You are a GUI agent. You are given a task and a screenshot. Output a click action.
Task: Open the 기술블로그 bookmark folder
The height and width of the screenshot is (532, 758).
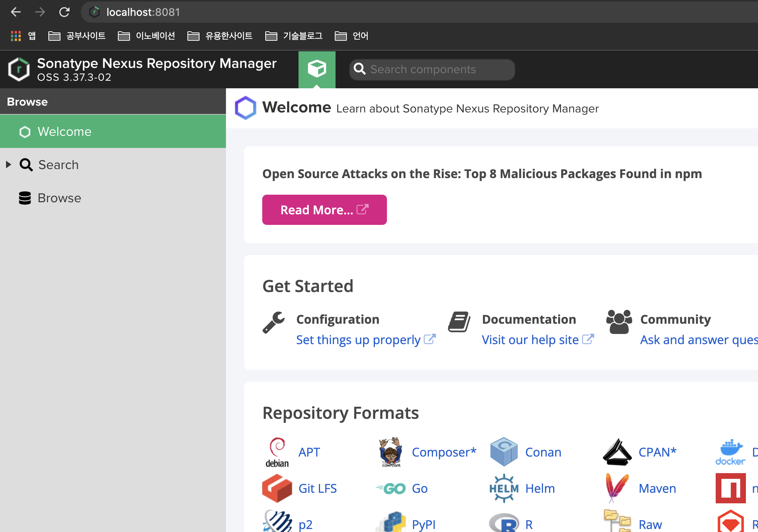pos(294,36)
